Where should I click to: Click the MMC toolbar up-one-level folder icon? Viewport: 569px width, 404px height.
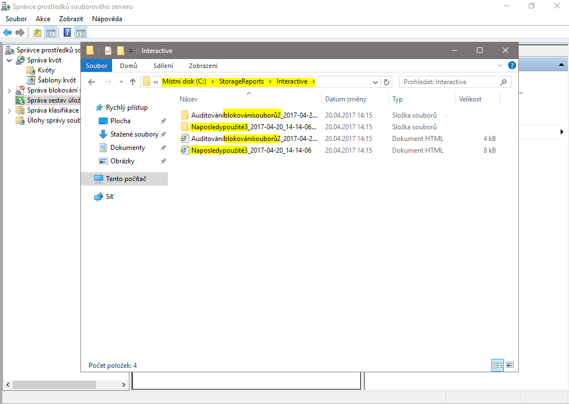click(x=37, y=32)
